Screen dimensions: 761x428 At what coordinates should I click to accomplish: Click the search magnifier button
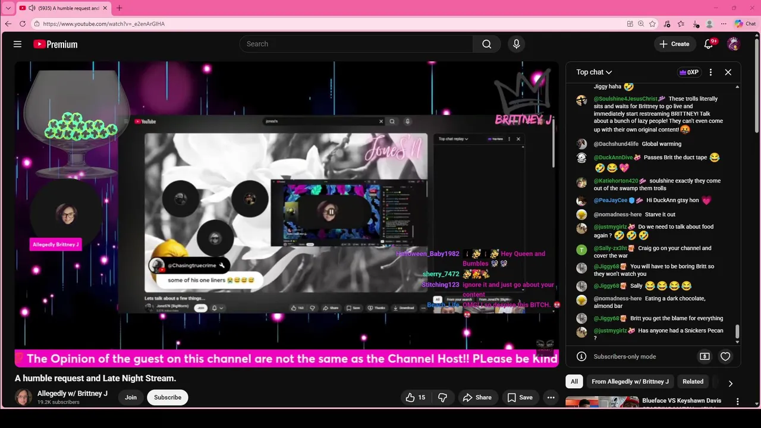487,44
